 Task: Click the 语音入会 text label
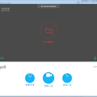tap(67, 85)
